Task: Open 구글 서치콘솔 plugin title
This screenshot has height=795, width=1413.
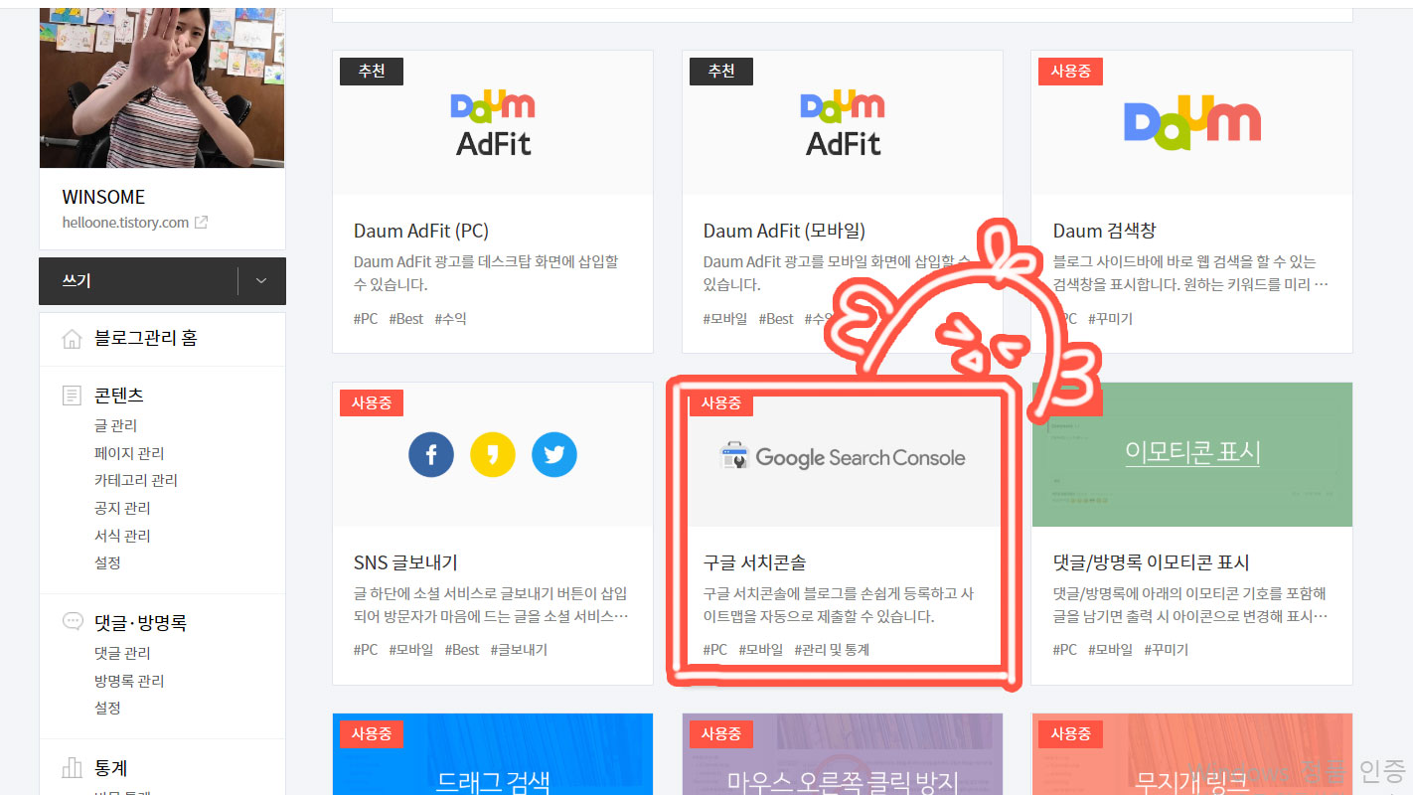Action: [x=755, y=562]
